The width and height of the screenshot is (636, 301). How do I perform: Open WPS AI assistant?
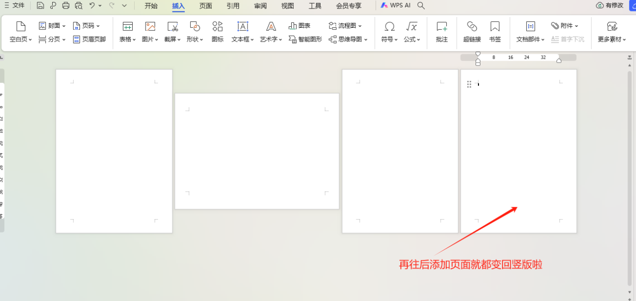[396, 5]
